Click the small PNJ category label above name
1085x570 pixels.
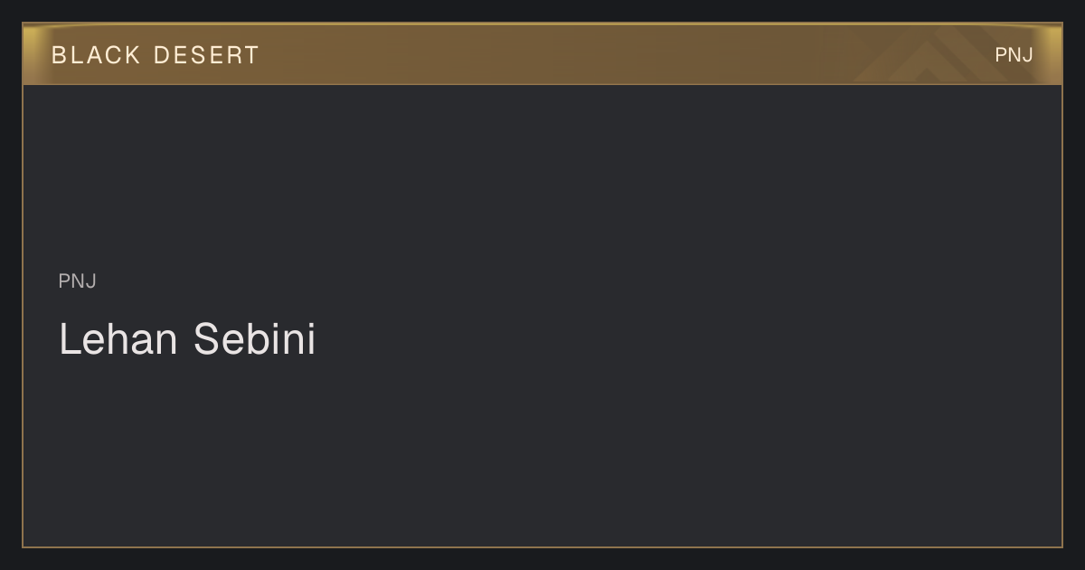point(78,281)
